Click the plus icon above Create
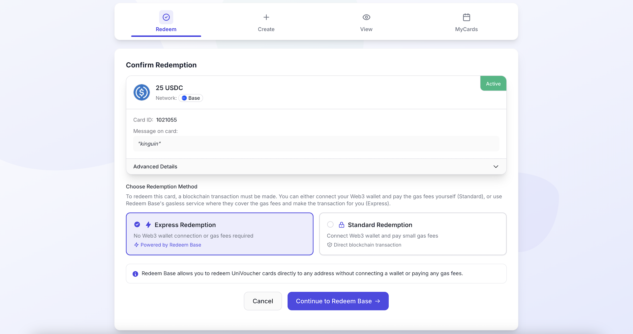The height and width of the screenshot is (334, 633). coord(266,17)
